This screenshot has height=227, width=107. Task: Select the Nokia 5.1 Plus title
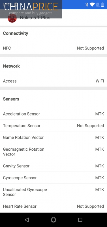tap(35, 18)
